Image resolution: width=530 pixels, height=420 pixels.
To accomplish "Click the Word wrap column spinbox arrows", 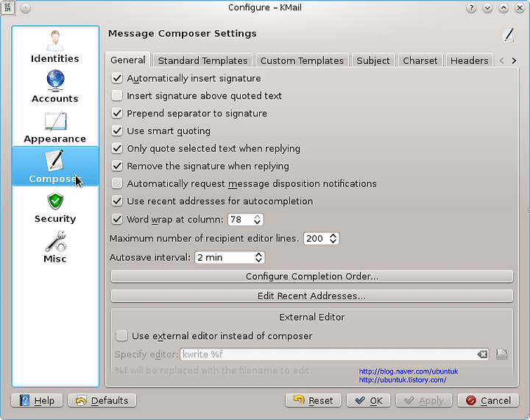I will point(257,220).
